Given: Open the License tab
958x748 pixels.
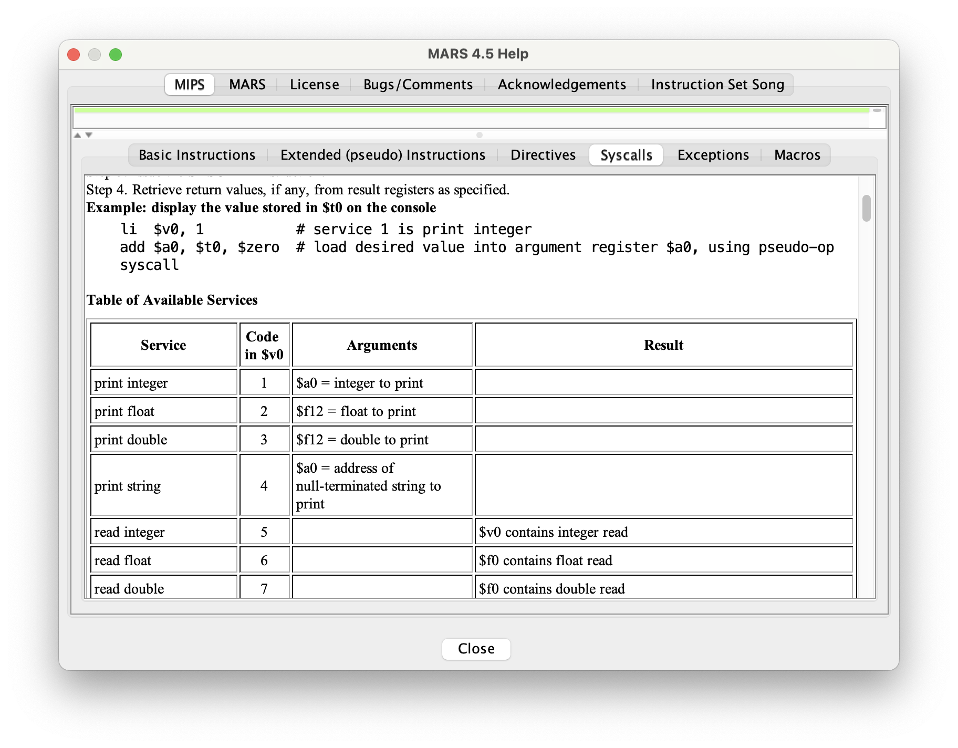Looking at the screenshot, I should (x=315, y=85).
